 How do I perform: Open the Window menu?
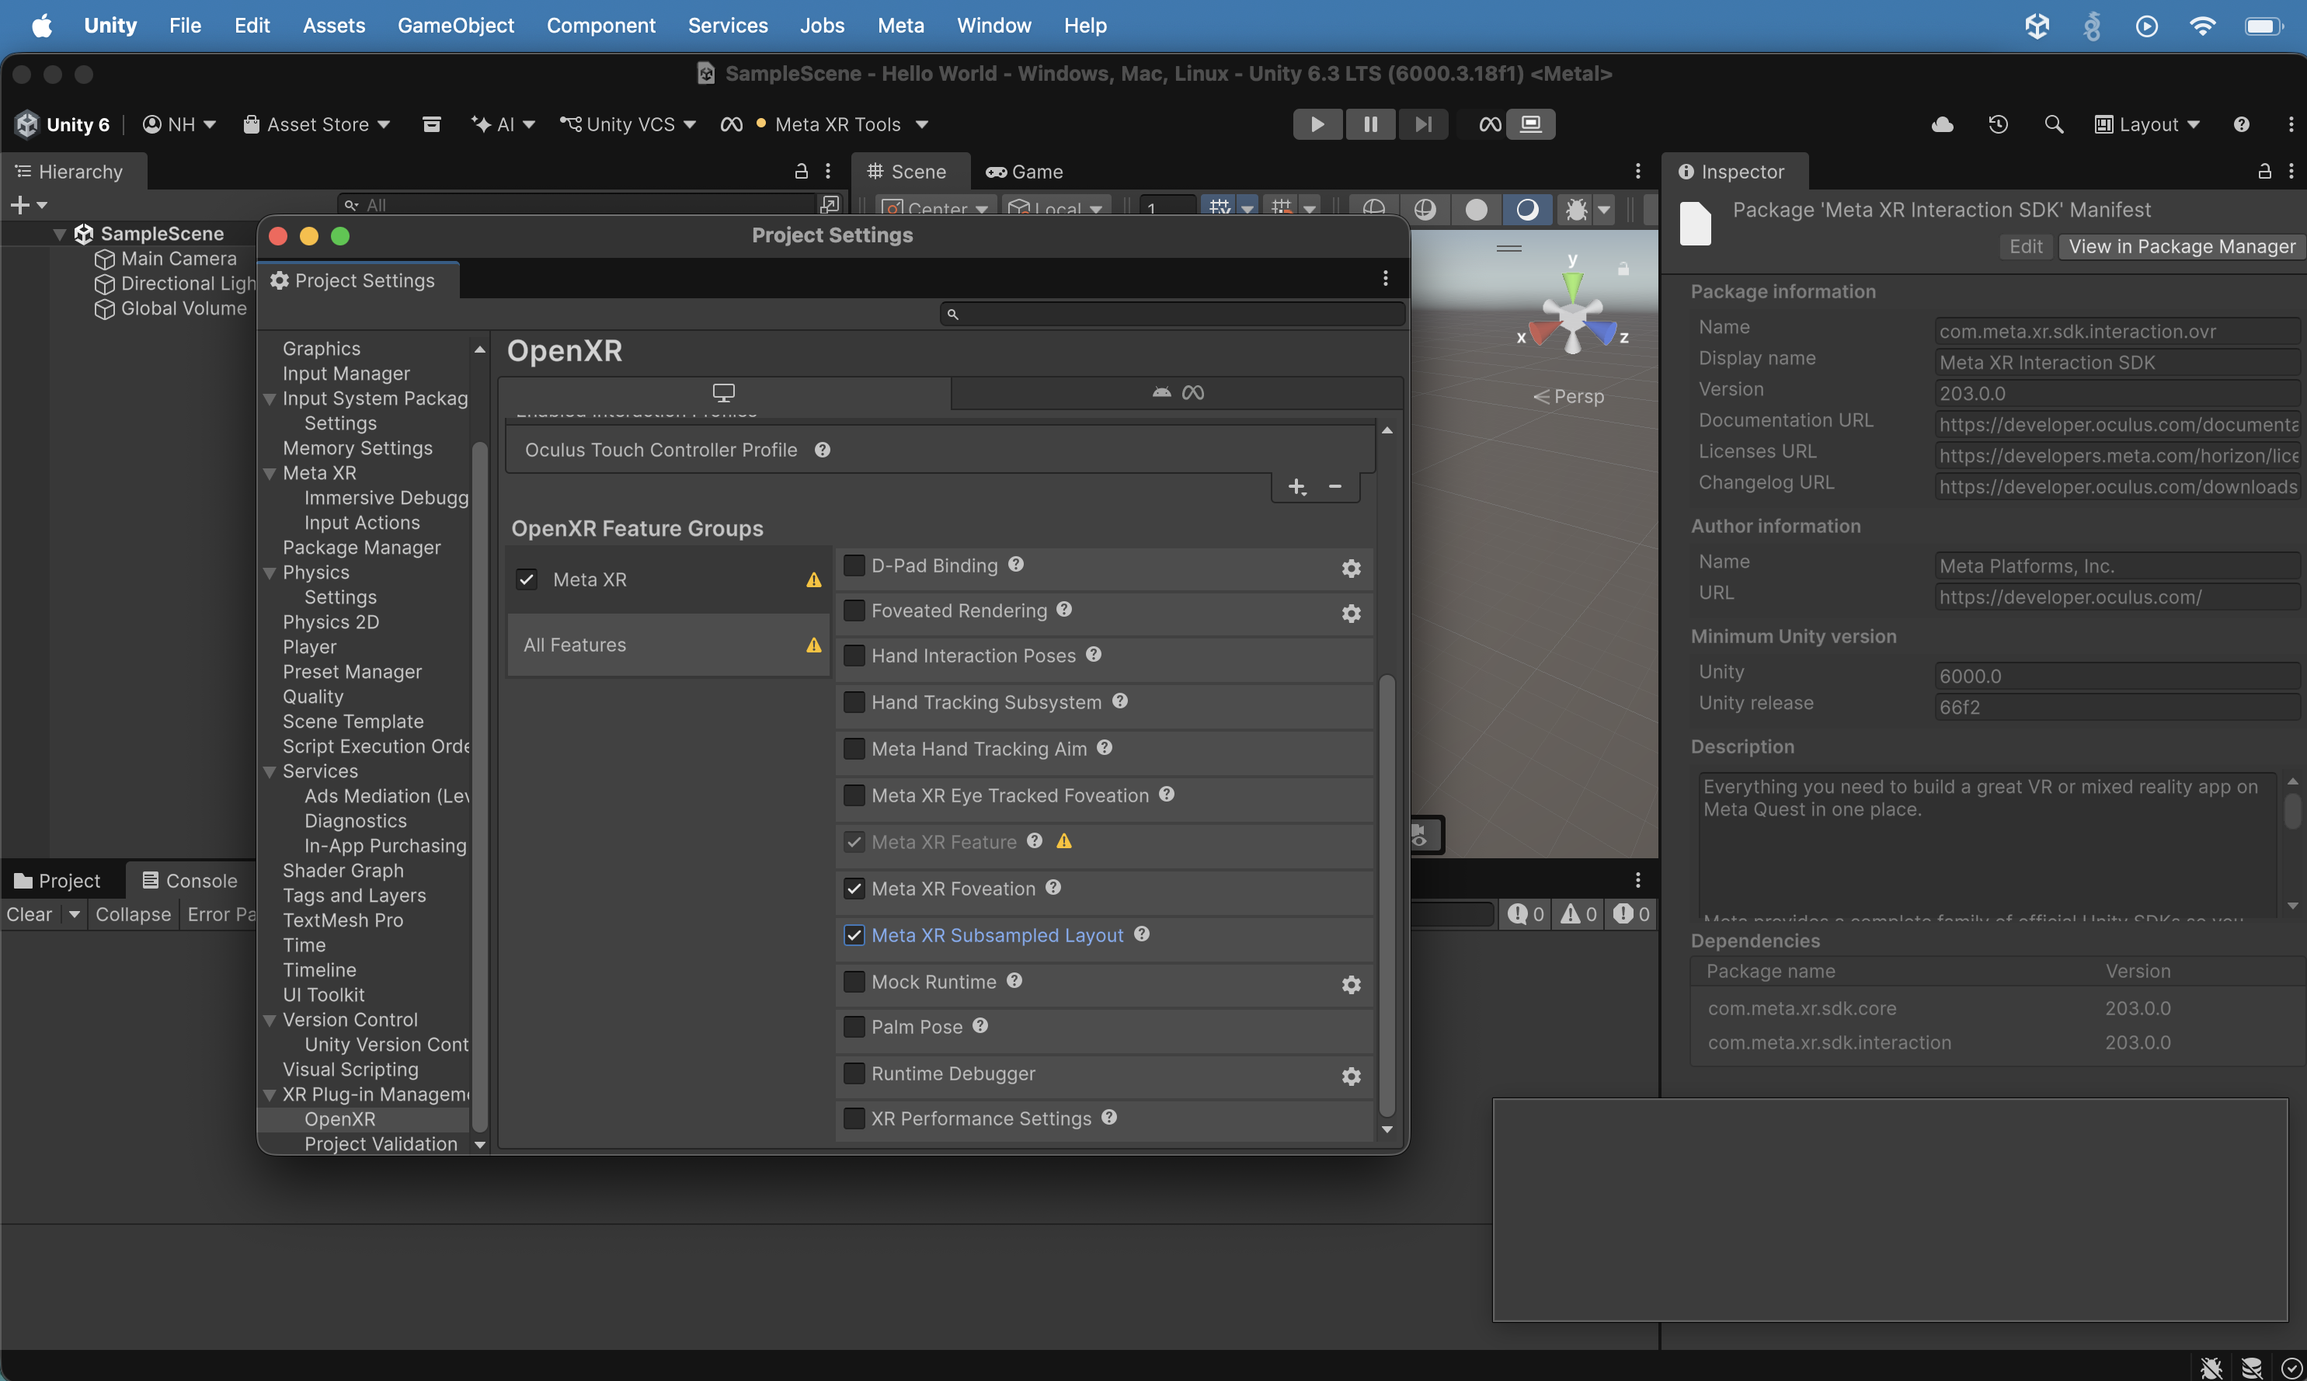994,25
